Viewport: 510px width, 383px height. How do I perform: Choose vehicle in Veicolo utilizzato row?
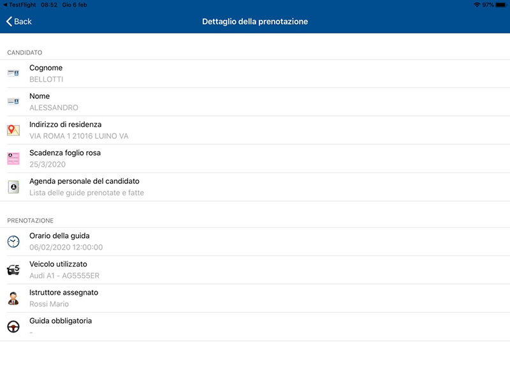(x=255, y=269)
